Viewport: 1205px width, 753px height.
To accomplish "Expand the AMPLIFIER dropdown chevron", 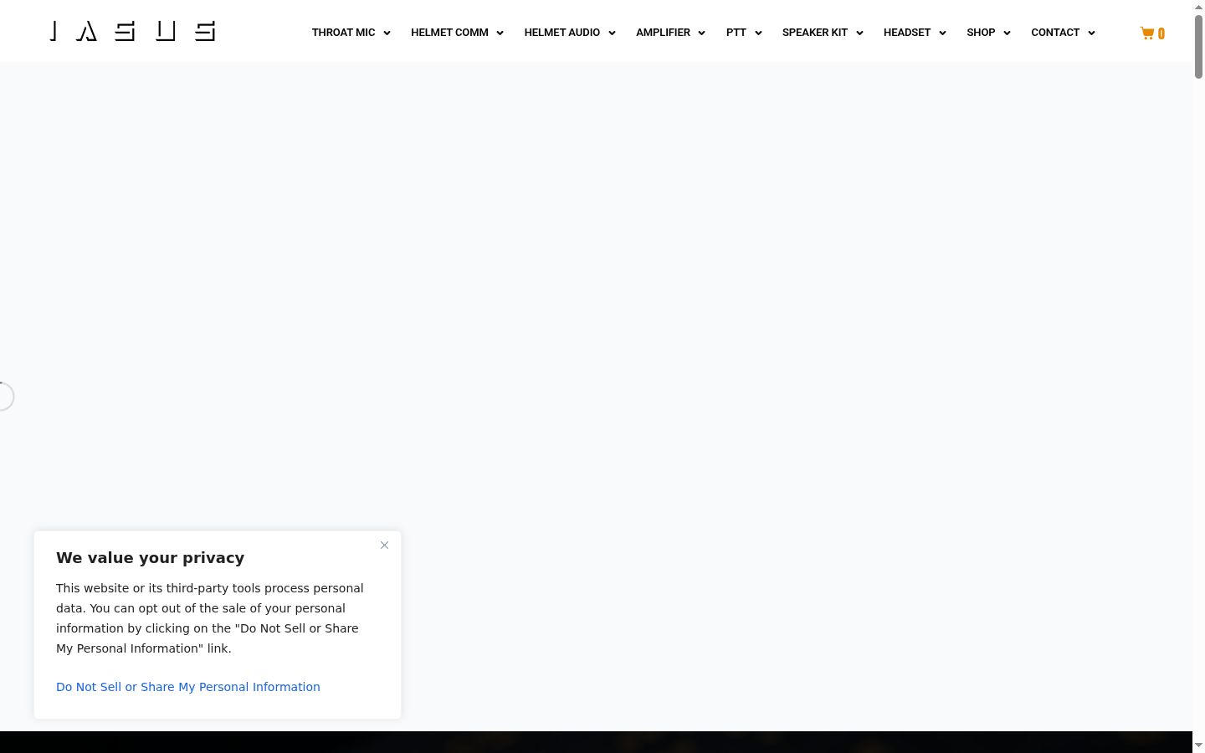I will 701,33.
